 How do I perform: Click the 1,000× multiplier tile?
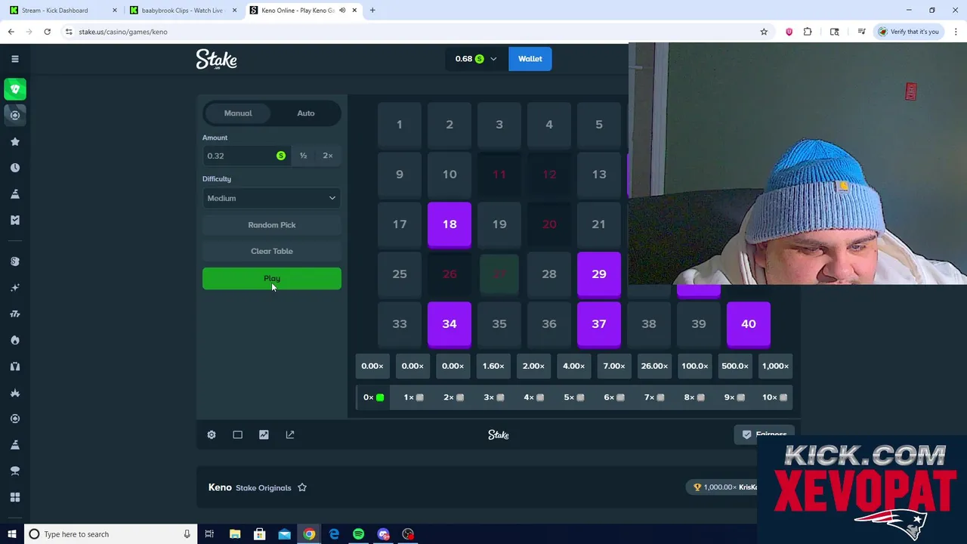pos(775,366)
